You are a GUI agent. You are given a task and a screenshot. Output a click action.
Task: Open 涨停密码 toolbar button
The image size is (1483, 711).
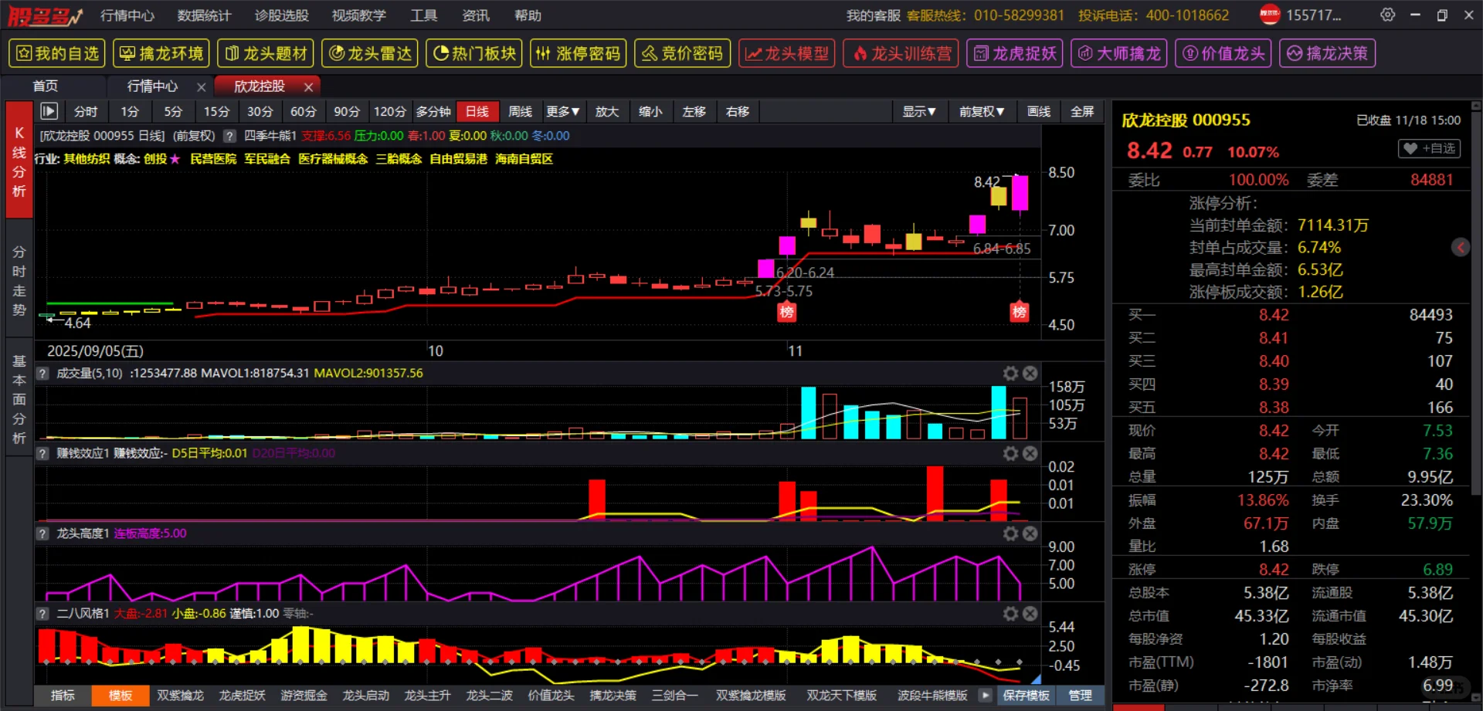579,53
